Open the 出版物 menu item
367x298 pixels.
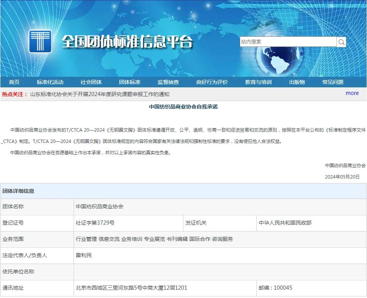297,82
